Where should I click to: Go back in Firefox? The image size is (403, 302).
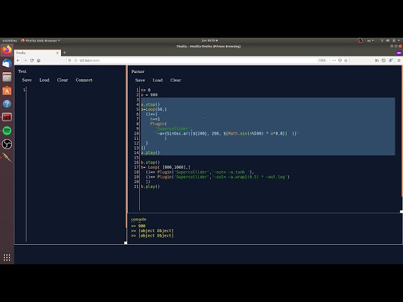pyautogui.click(x=18, y=60)
